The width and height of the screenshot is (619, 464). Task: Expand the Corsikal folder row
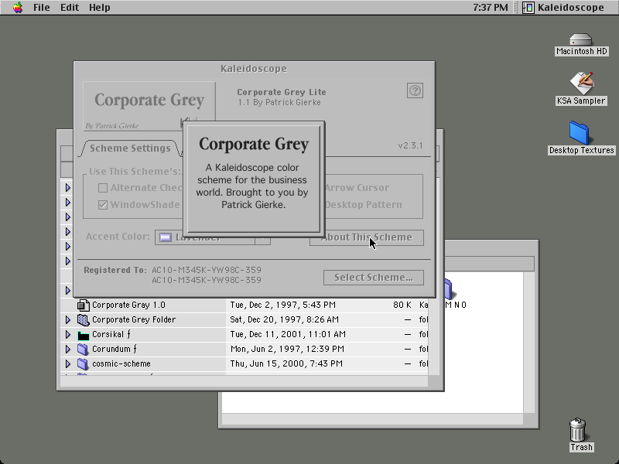click(x=68, y=335)
